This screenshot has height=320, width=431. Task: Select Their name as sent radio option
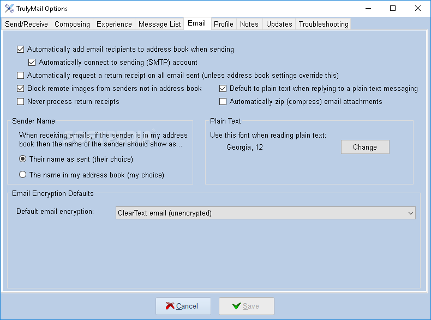[x=22, y=159]
